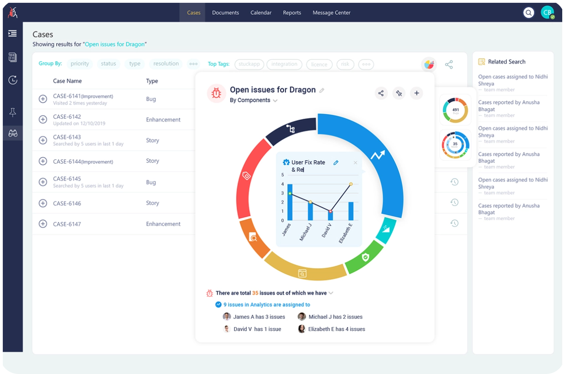Image resolution: width=565 pixels, height=374 pixels.
Task: Click the plus button in Dragon popup
Action: click(417, 93)
